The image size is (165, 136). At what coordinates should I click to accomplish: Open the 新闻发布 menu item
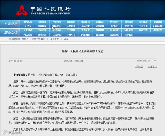pos(28,22)
